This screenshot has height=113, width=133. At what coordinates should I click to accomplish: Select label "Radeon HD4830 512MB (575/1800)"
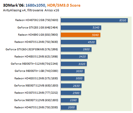(36, 78)
